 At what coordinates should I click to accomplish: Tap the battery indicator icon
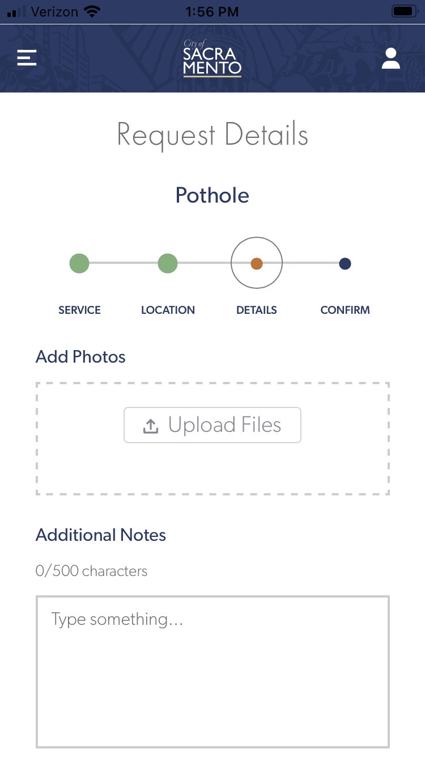(405, 11)
